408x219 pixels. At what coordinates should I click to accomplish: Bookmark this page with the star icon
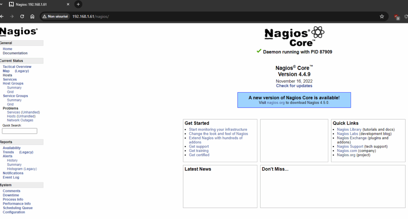pos(382,16)
